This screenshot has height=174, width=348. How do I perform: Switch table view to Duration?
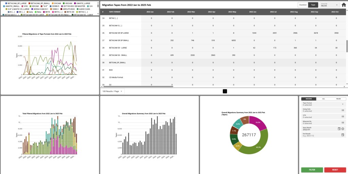coord(302,5)
